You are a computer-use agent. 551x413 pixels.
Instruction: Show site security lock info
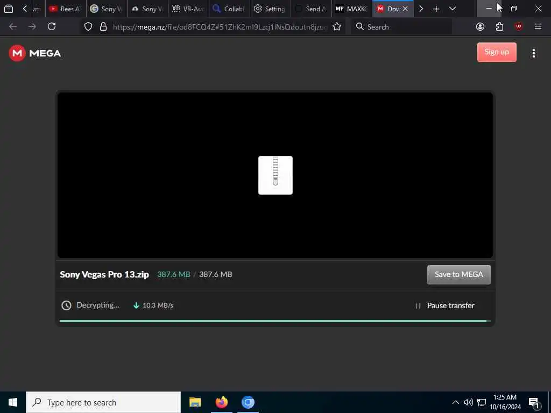click(x=103, y=27)
